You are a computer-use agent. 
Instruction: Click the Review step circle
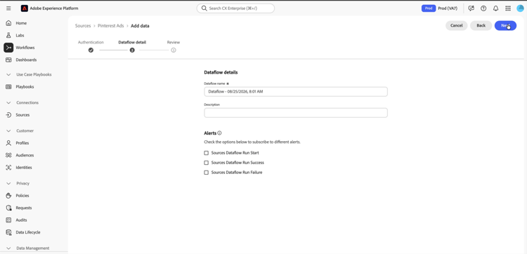174,50
